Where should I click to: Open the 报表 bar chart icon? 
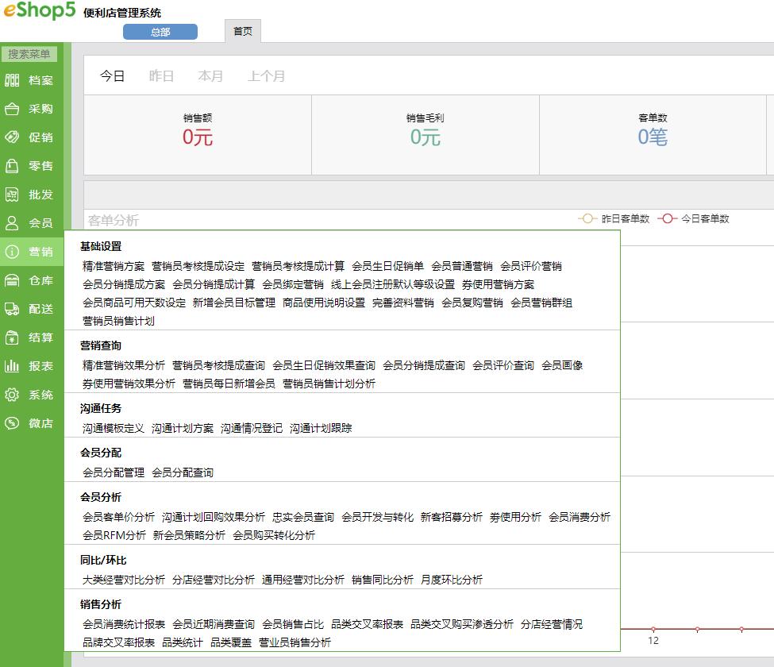(x=12, y=366)
